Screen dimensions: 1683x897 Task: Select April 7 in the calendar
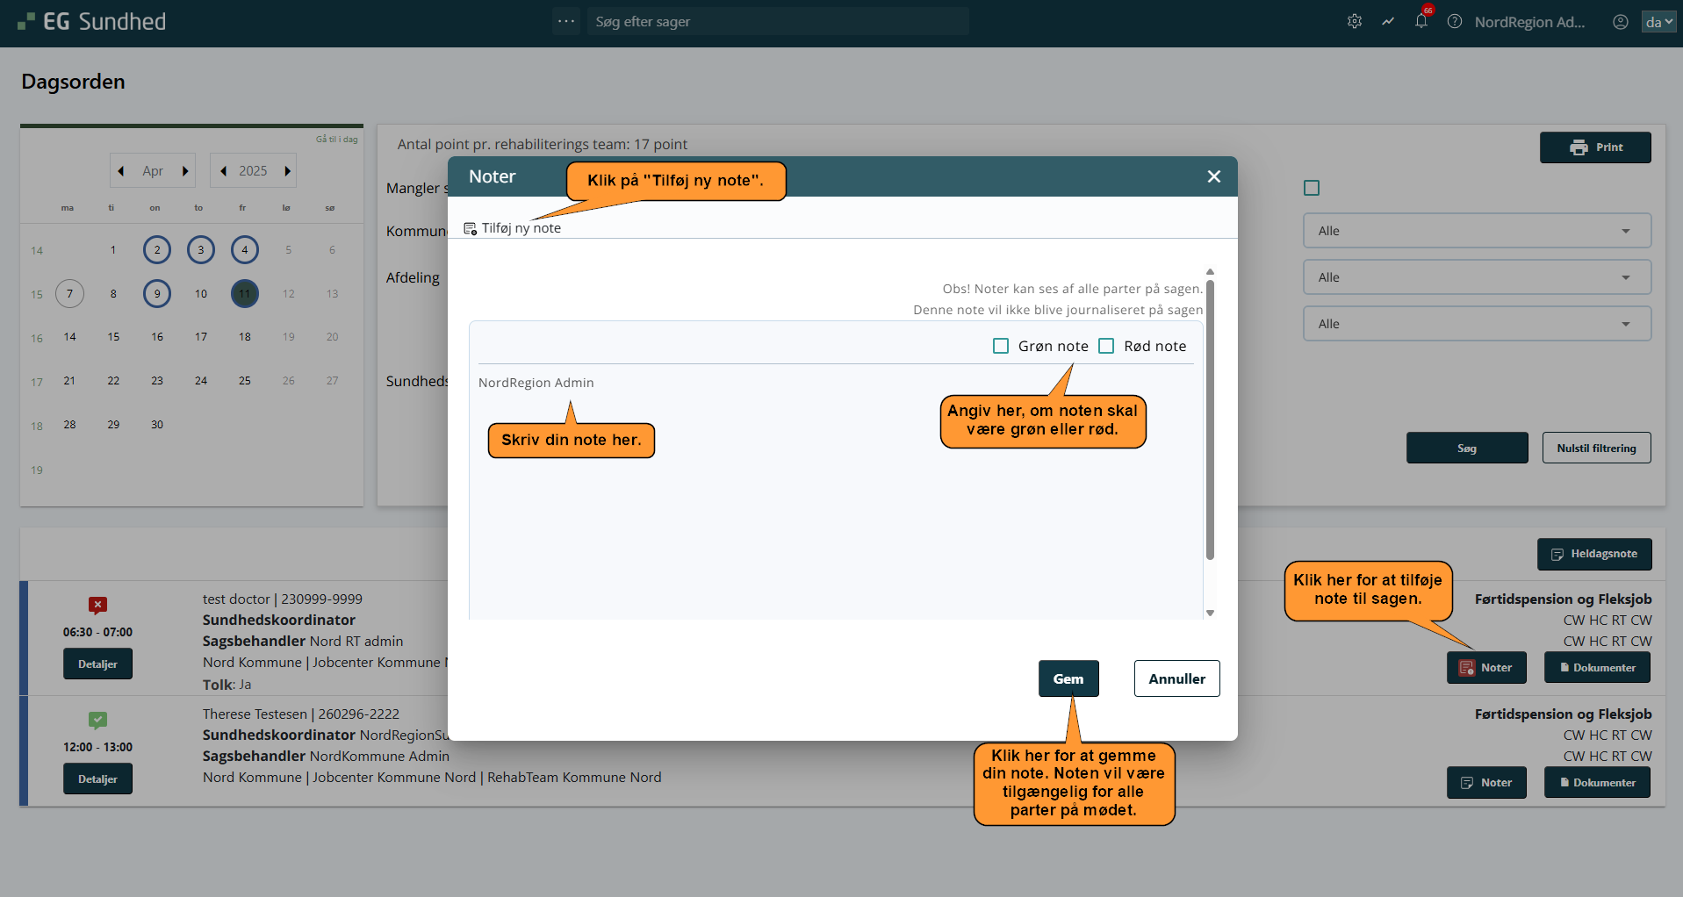tap(69, 294)
